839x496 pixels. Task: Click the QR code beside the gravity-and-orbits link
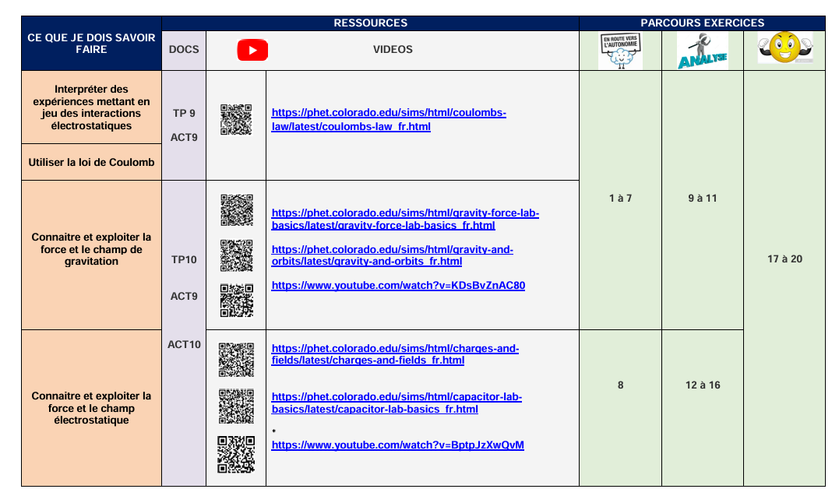(236, 255)
